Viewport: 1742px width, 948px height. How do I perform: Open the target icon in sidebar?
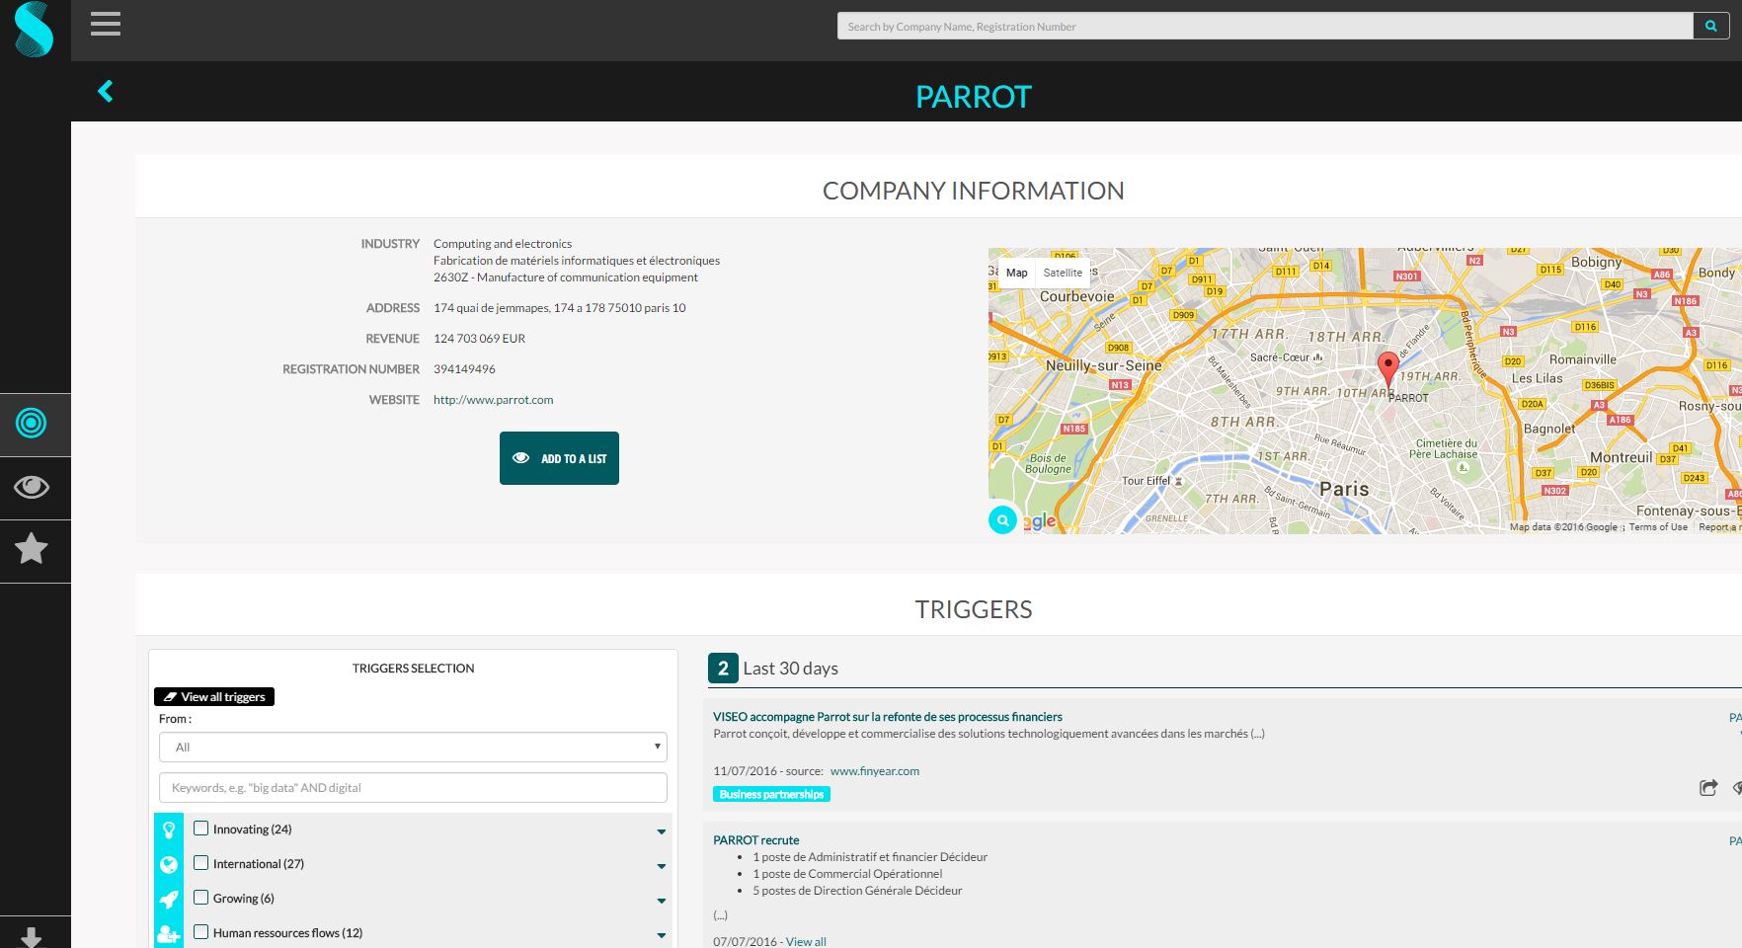32,424
